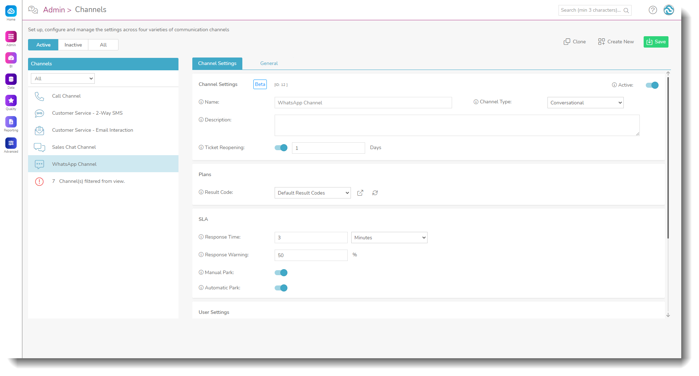This screenshot has height=376, width=699.
Task: Open the Quality module icon
Action: (11, 100)
